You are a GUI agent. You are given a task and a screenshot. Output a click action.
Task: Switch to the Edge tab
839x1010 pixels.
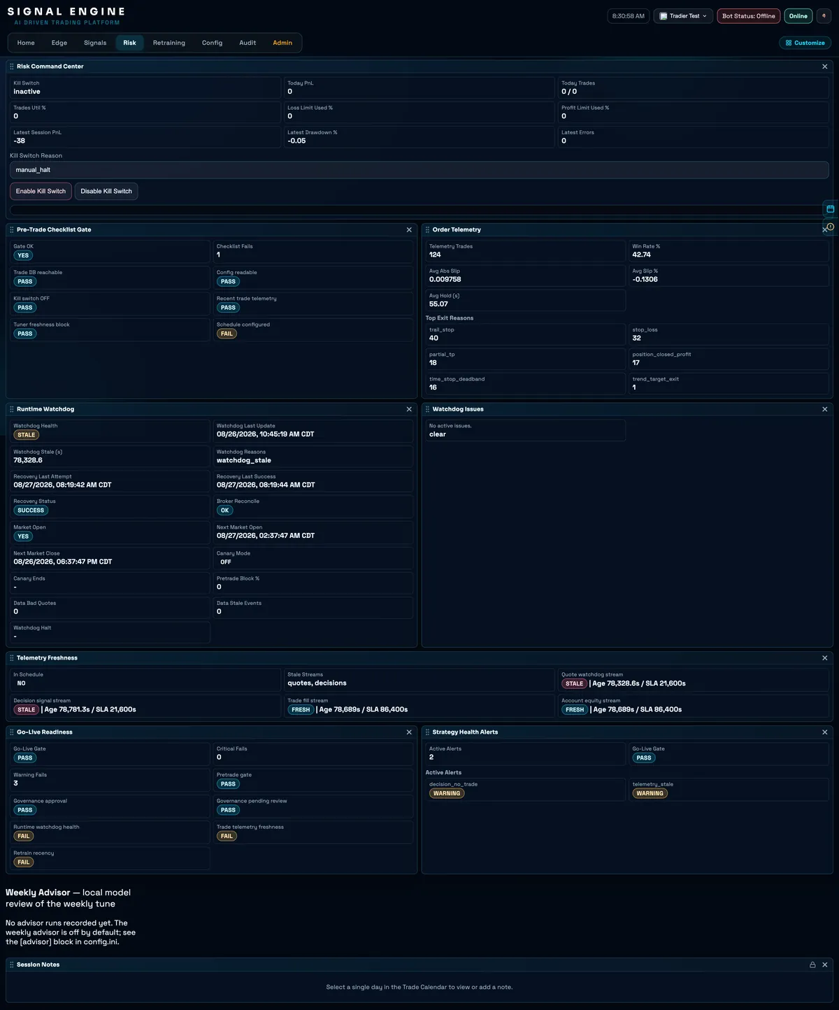click(x=59, y=43)
